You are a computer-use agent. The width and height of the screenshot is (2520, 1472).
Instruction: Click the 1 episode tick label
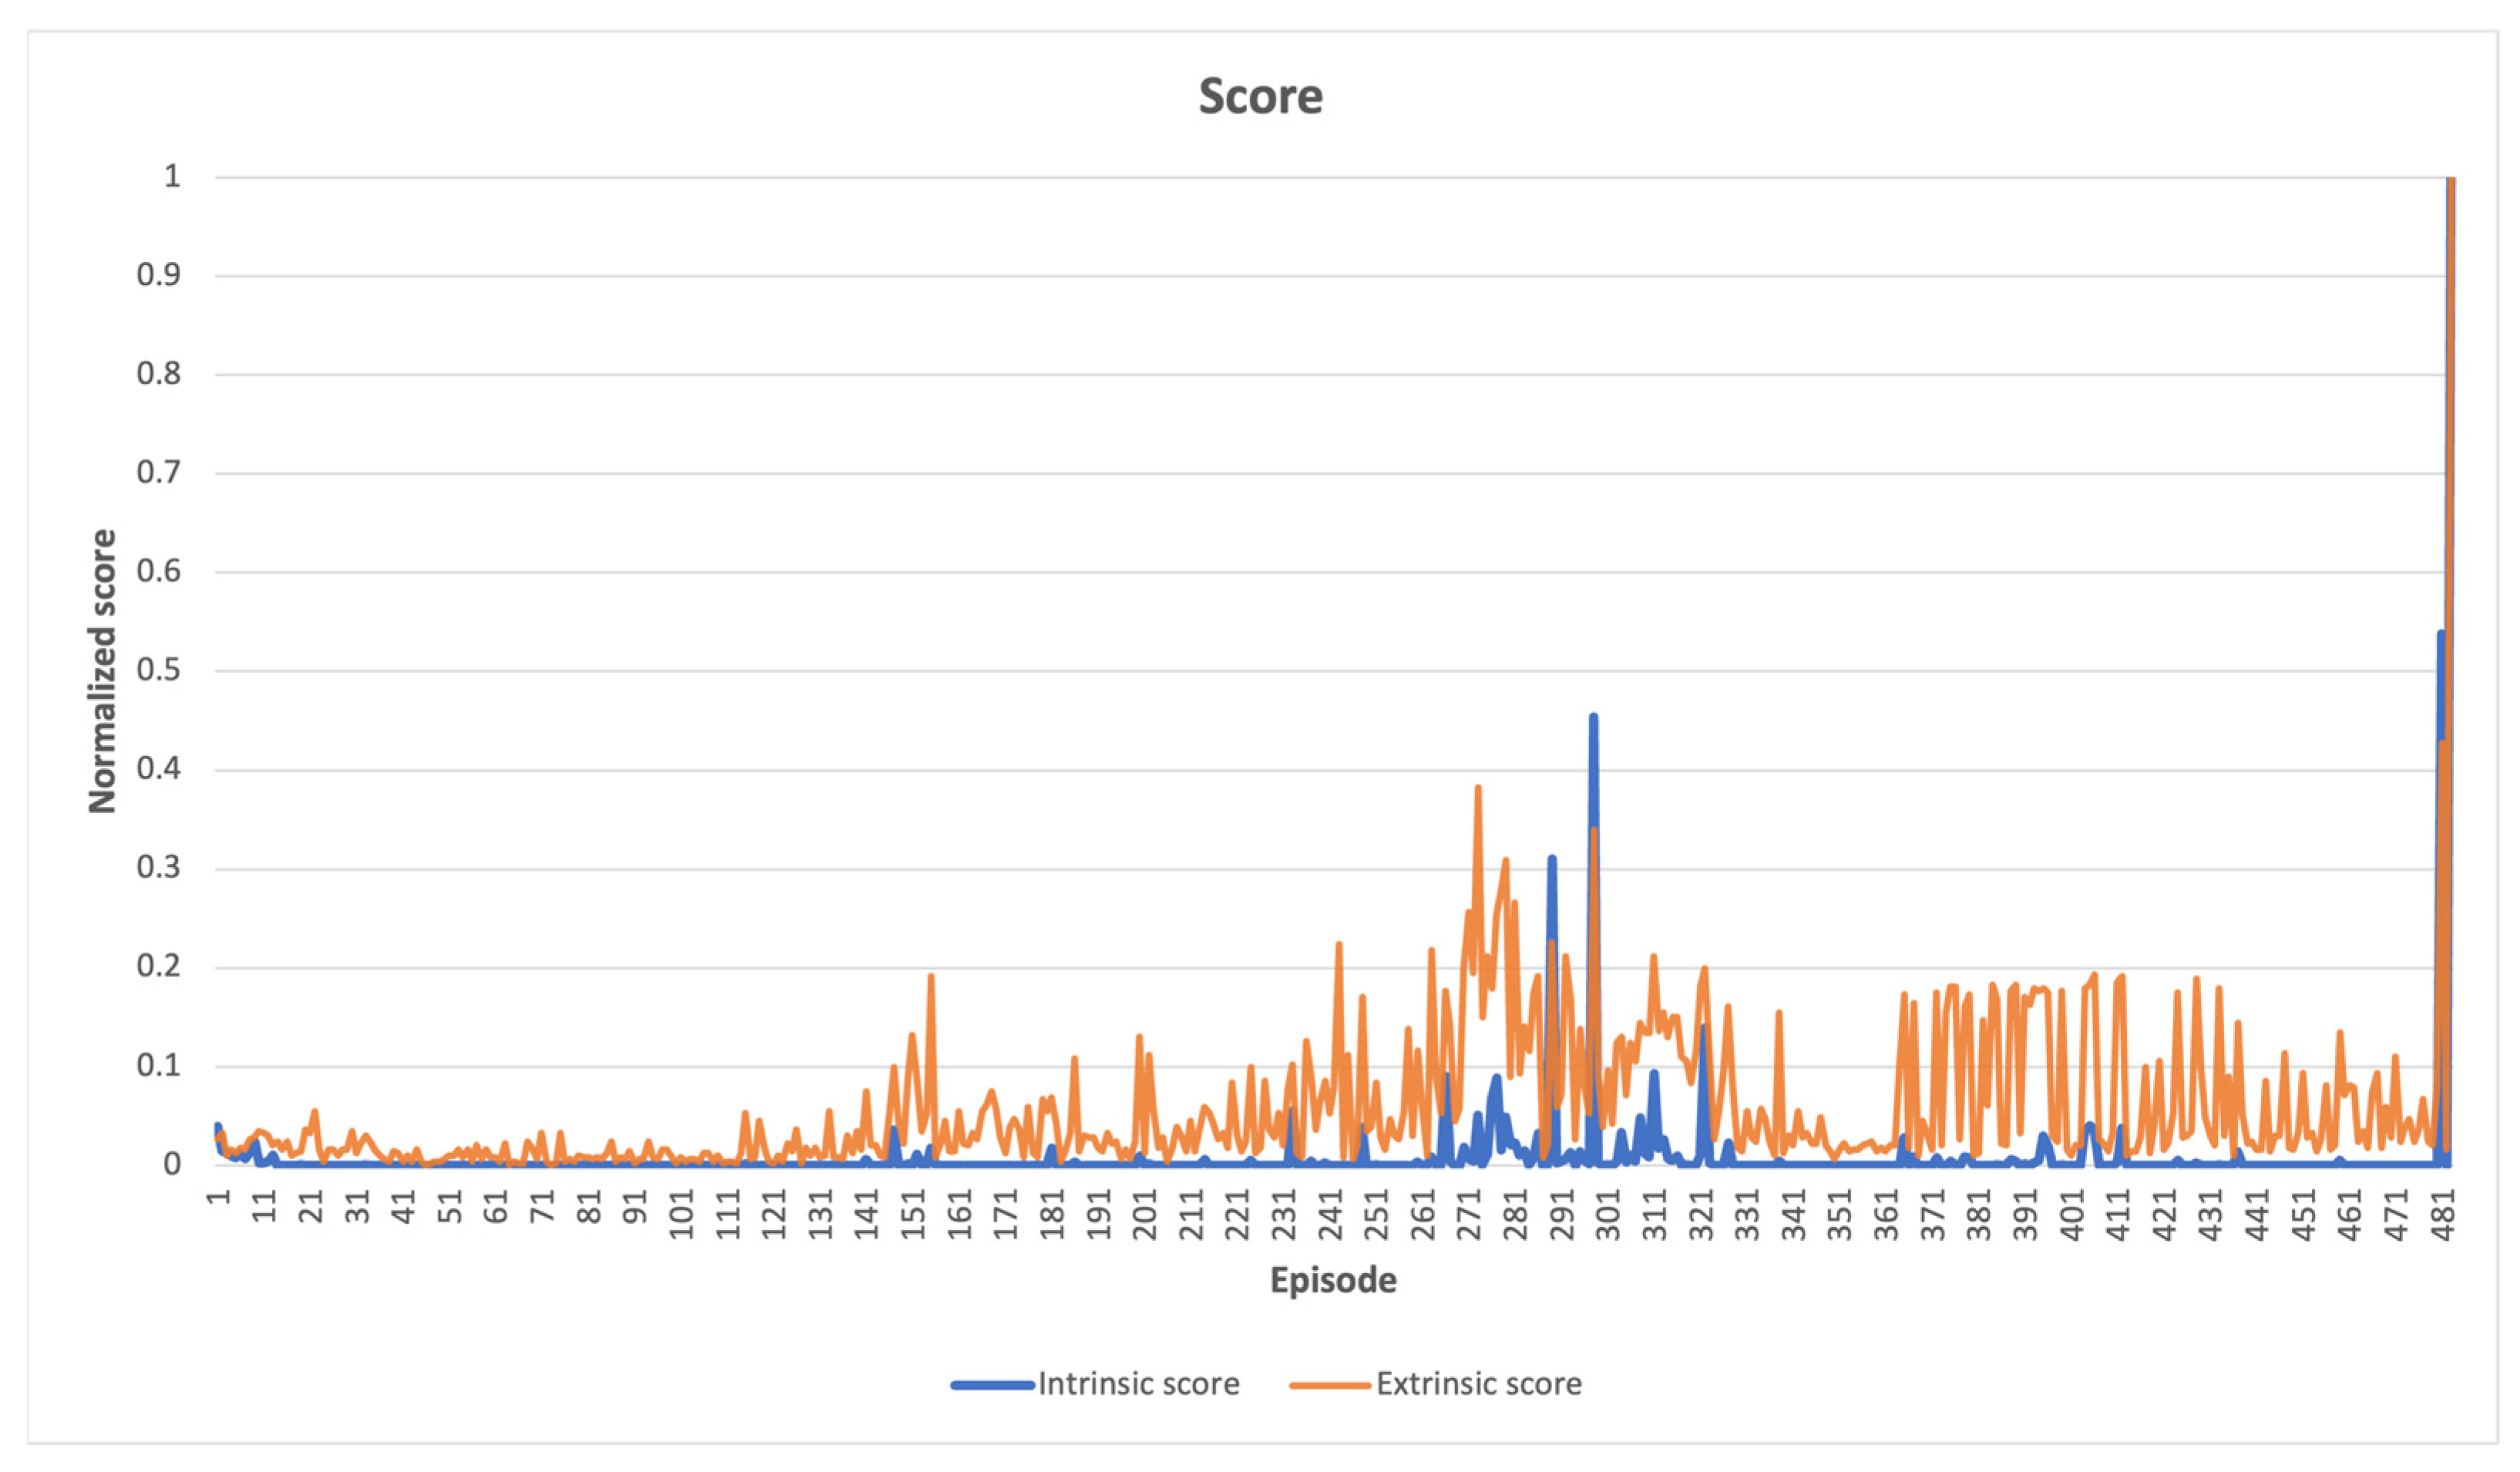tap(218, 1197)
